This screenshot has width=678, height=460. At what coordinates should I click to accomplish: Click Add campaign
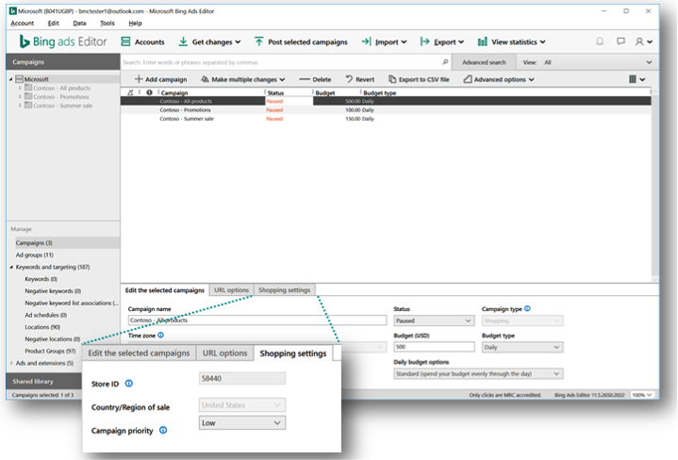pos(161,79)
